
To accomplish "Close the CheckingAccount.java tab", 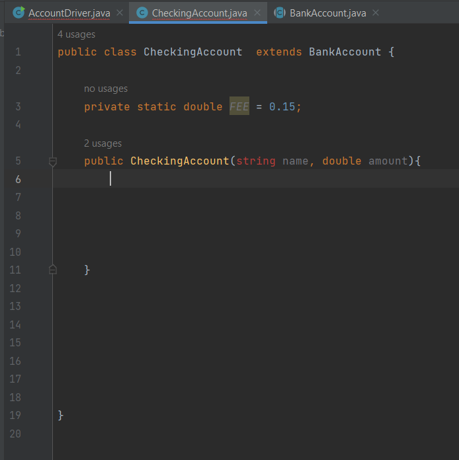I will coord(257,13).
